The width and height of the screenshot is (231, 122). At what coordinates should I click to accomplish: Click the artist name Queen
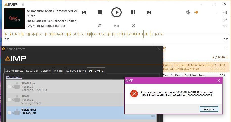(x=31, y=16)
